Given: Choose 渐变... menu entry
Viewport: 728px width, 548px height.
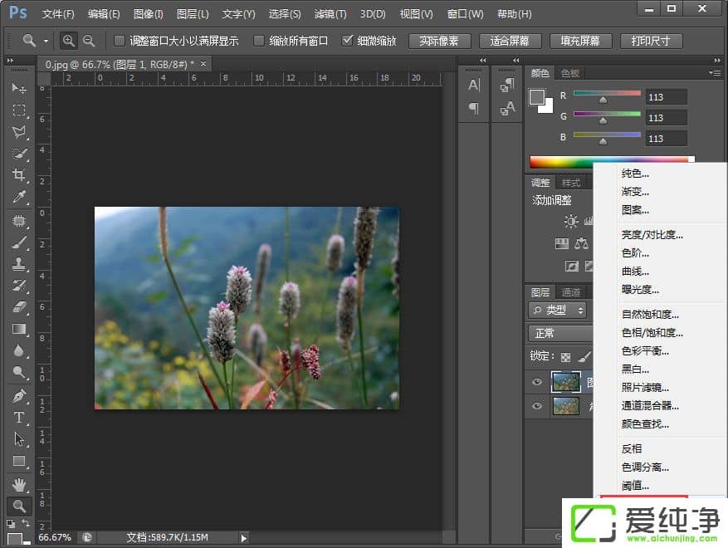Looking at the screenshot, I should (x=635, y=192).
